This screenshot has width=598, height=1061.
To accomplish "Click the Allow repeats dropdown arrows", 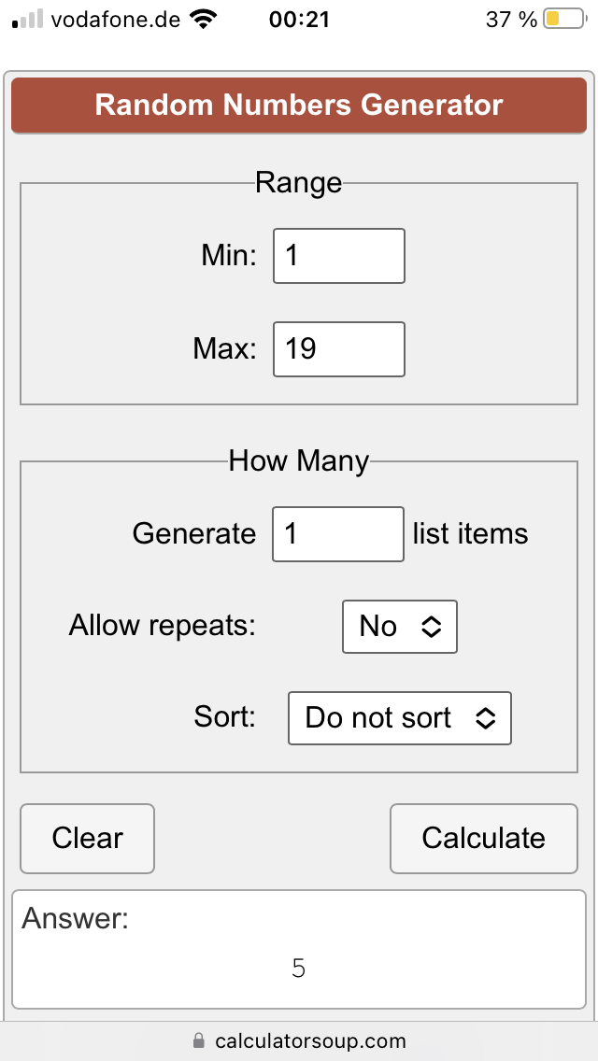I will pyautogui.click(x=432, y=627).
